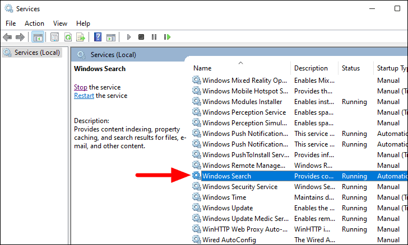This screenshot has width=408, height=245.
Task: Sort by the Startup Type column header
Action: pos(392,68)
